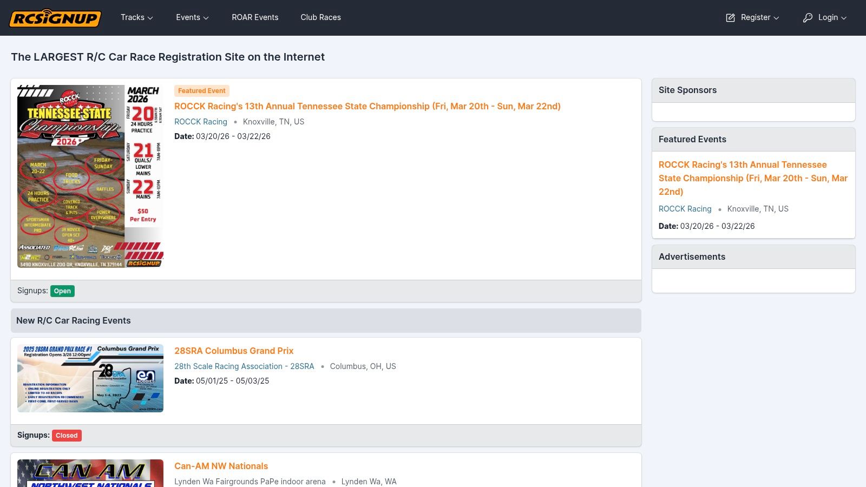Click the Advertisements panel header
Screen dimensions: 866x487
pyautogui.click(x=753, y=257)
